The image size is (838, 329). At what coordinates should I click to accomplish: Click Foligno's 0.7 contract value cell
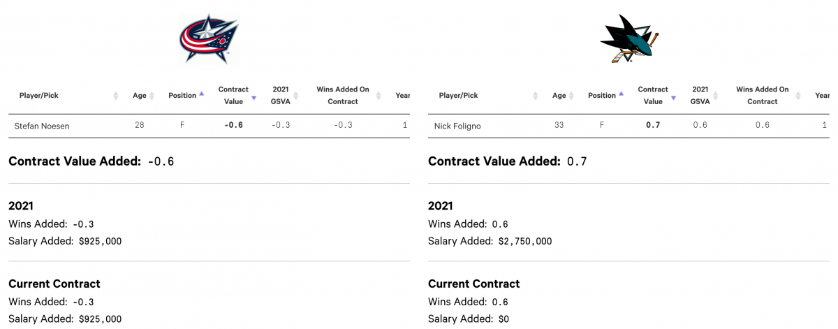652,126
